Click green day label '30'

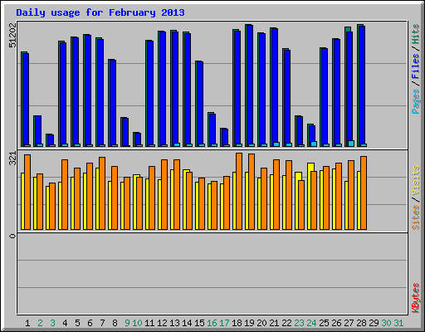click(386, 323)
